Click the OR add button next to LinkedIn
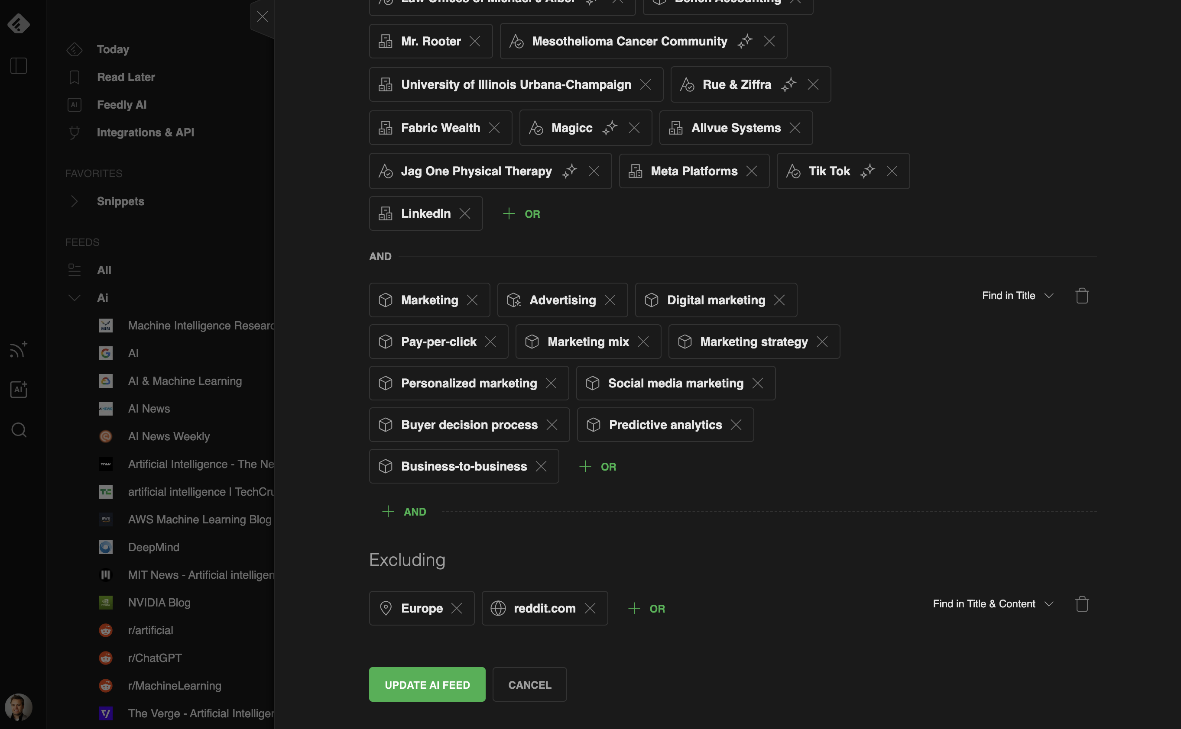 (519, 213)
